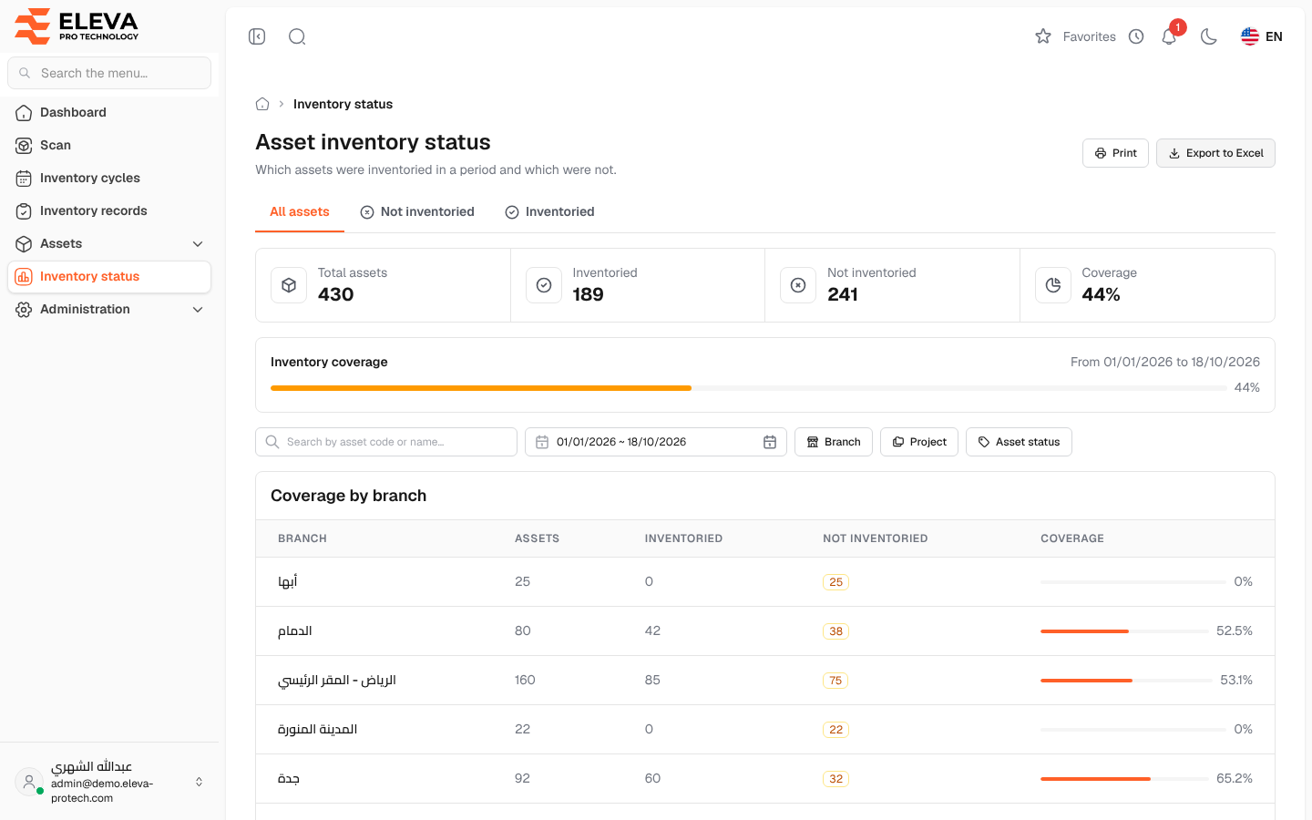Open recent history clock icon
Screen dimensions: 1312x820
(x=1136, y=36)
